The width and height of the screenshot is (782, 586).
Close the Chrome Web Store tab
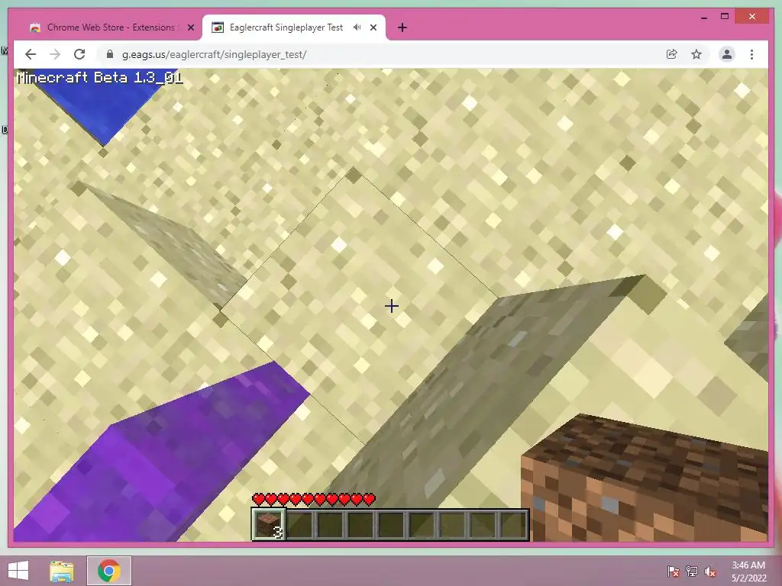[x=190, y=28]
